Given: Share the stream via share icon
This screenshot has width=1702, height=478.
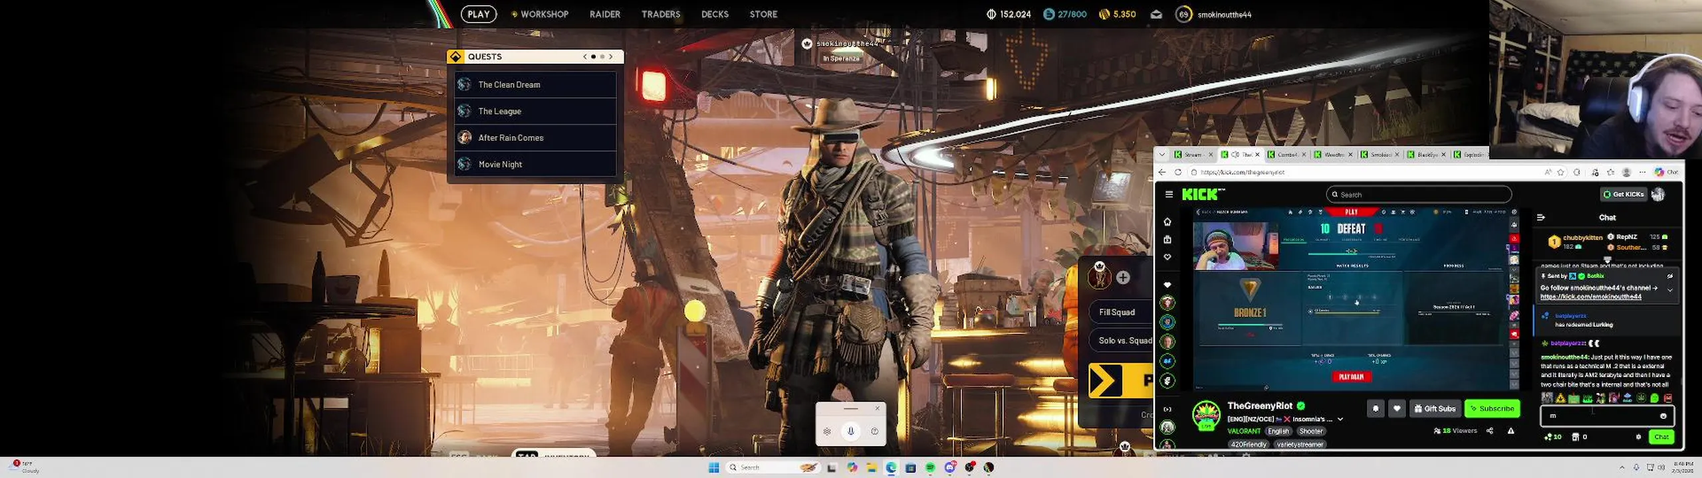Looking at the screenshot, I should 1490,431.
